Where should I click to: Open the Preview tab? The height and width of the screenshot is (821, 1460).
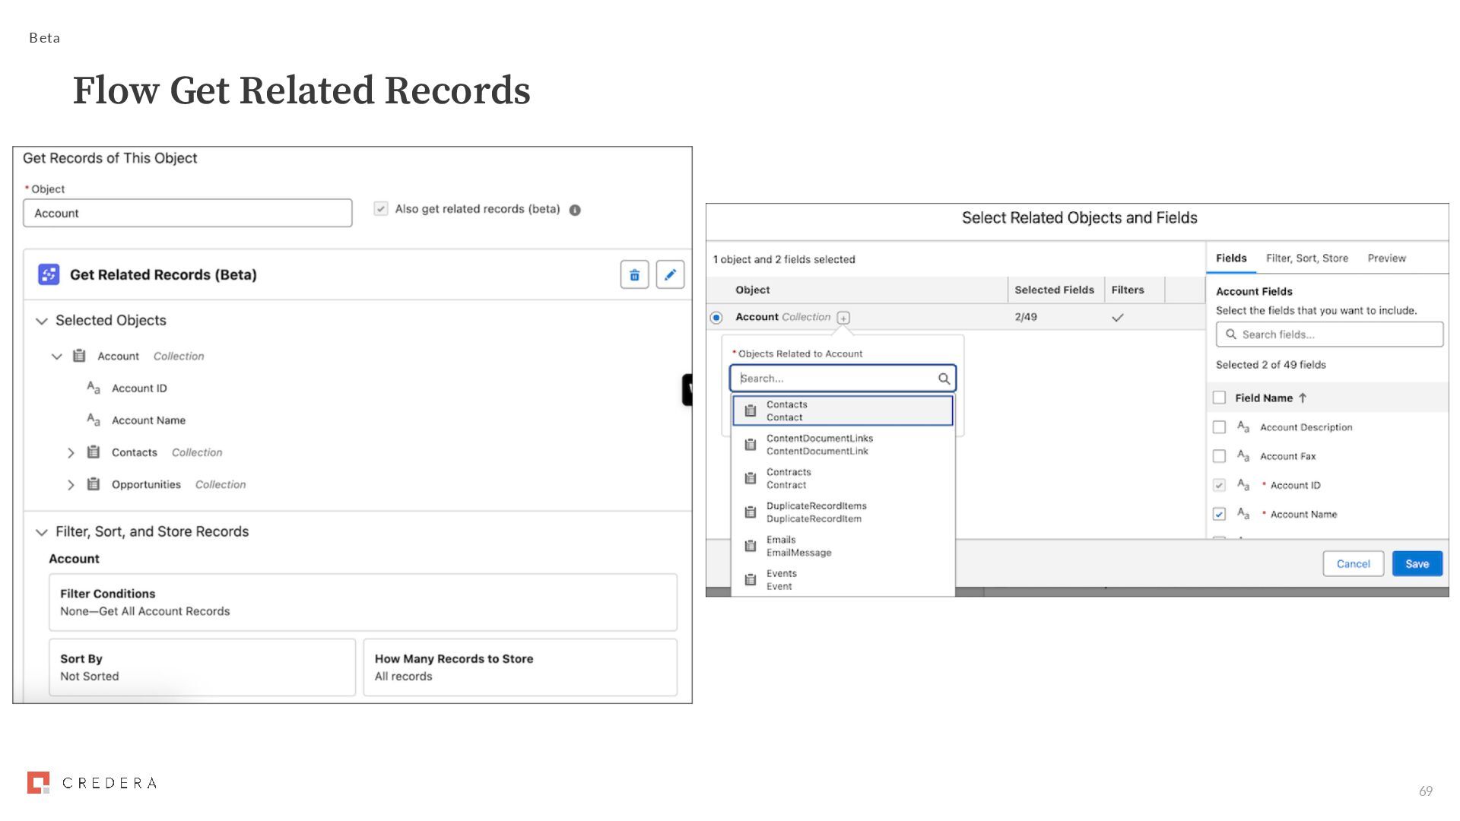pyautogui.click(x=1386, y=258)
